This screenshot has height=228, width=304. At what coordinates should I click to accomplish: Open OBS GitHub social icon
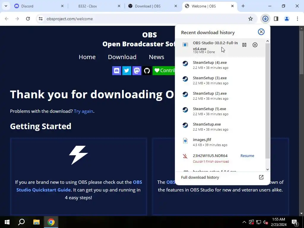pos(147,71)
